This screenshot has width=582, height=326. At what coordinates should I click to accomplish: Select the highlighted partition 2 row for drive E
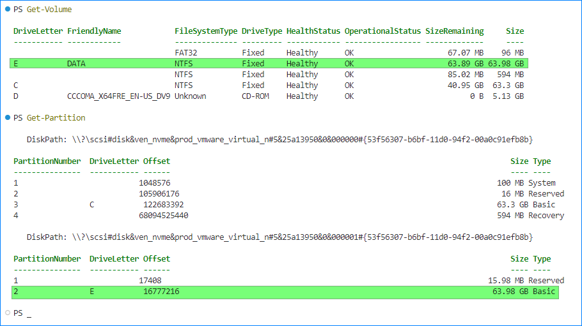tap(285, 292)
